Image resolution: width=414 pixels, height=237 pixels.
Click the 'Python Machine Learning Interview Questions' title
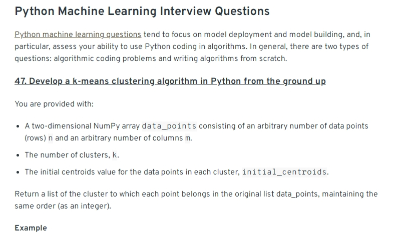coord(142,11)
